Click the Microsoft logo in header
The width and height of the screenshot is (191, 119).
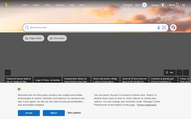5,5
